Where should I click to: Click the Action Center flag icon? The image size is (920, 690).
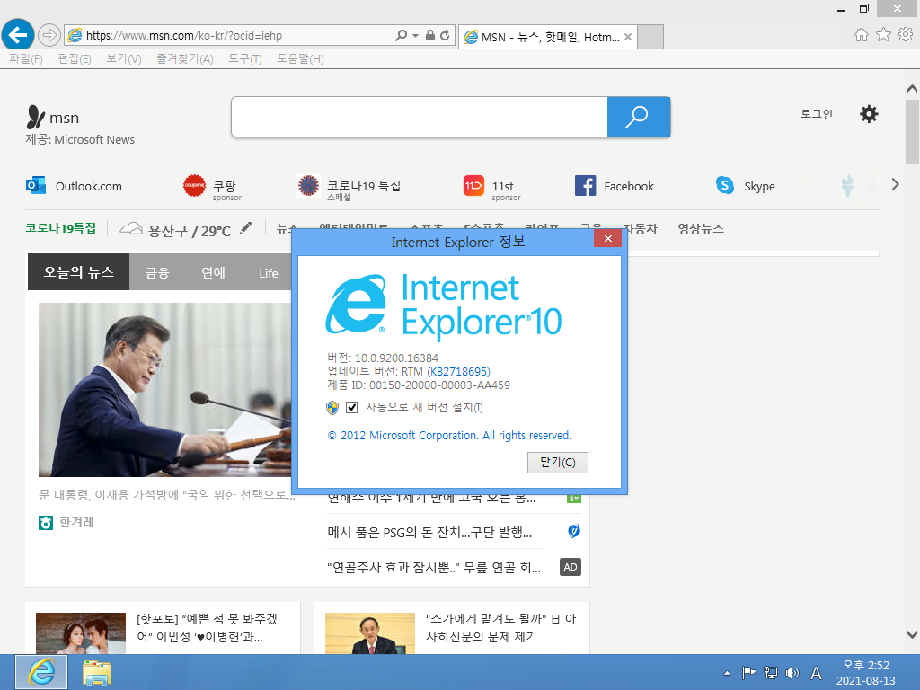coord(748,672)
